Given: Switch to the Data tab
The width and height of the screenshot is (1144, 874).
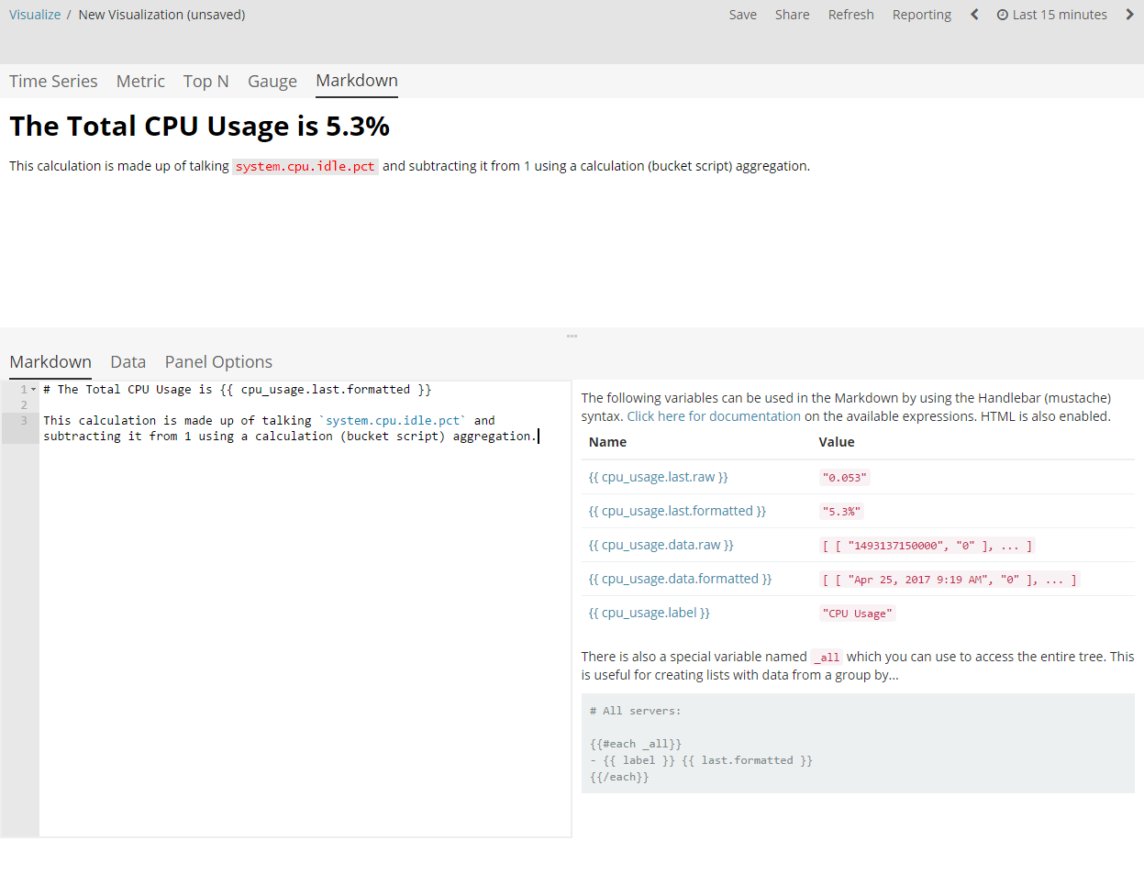Looking at the screenshot, I should tap(128, 361).
